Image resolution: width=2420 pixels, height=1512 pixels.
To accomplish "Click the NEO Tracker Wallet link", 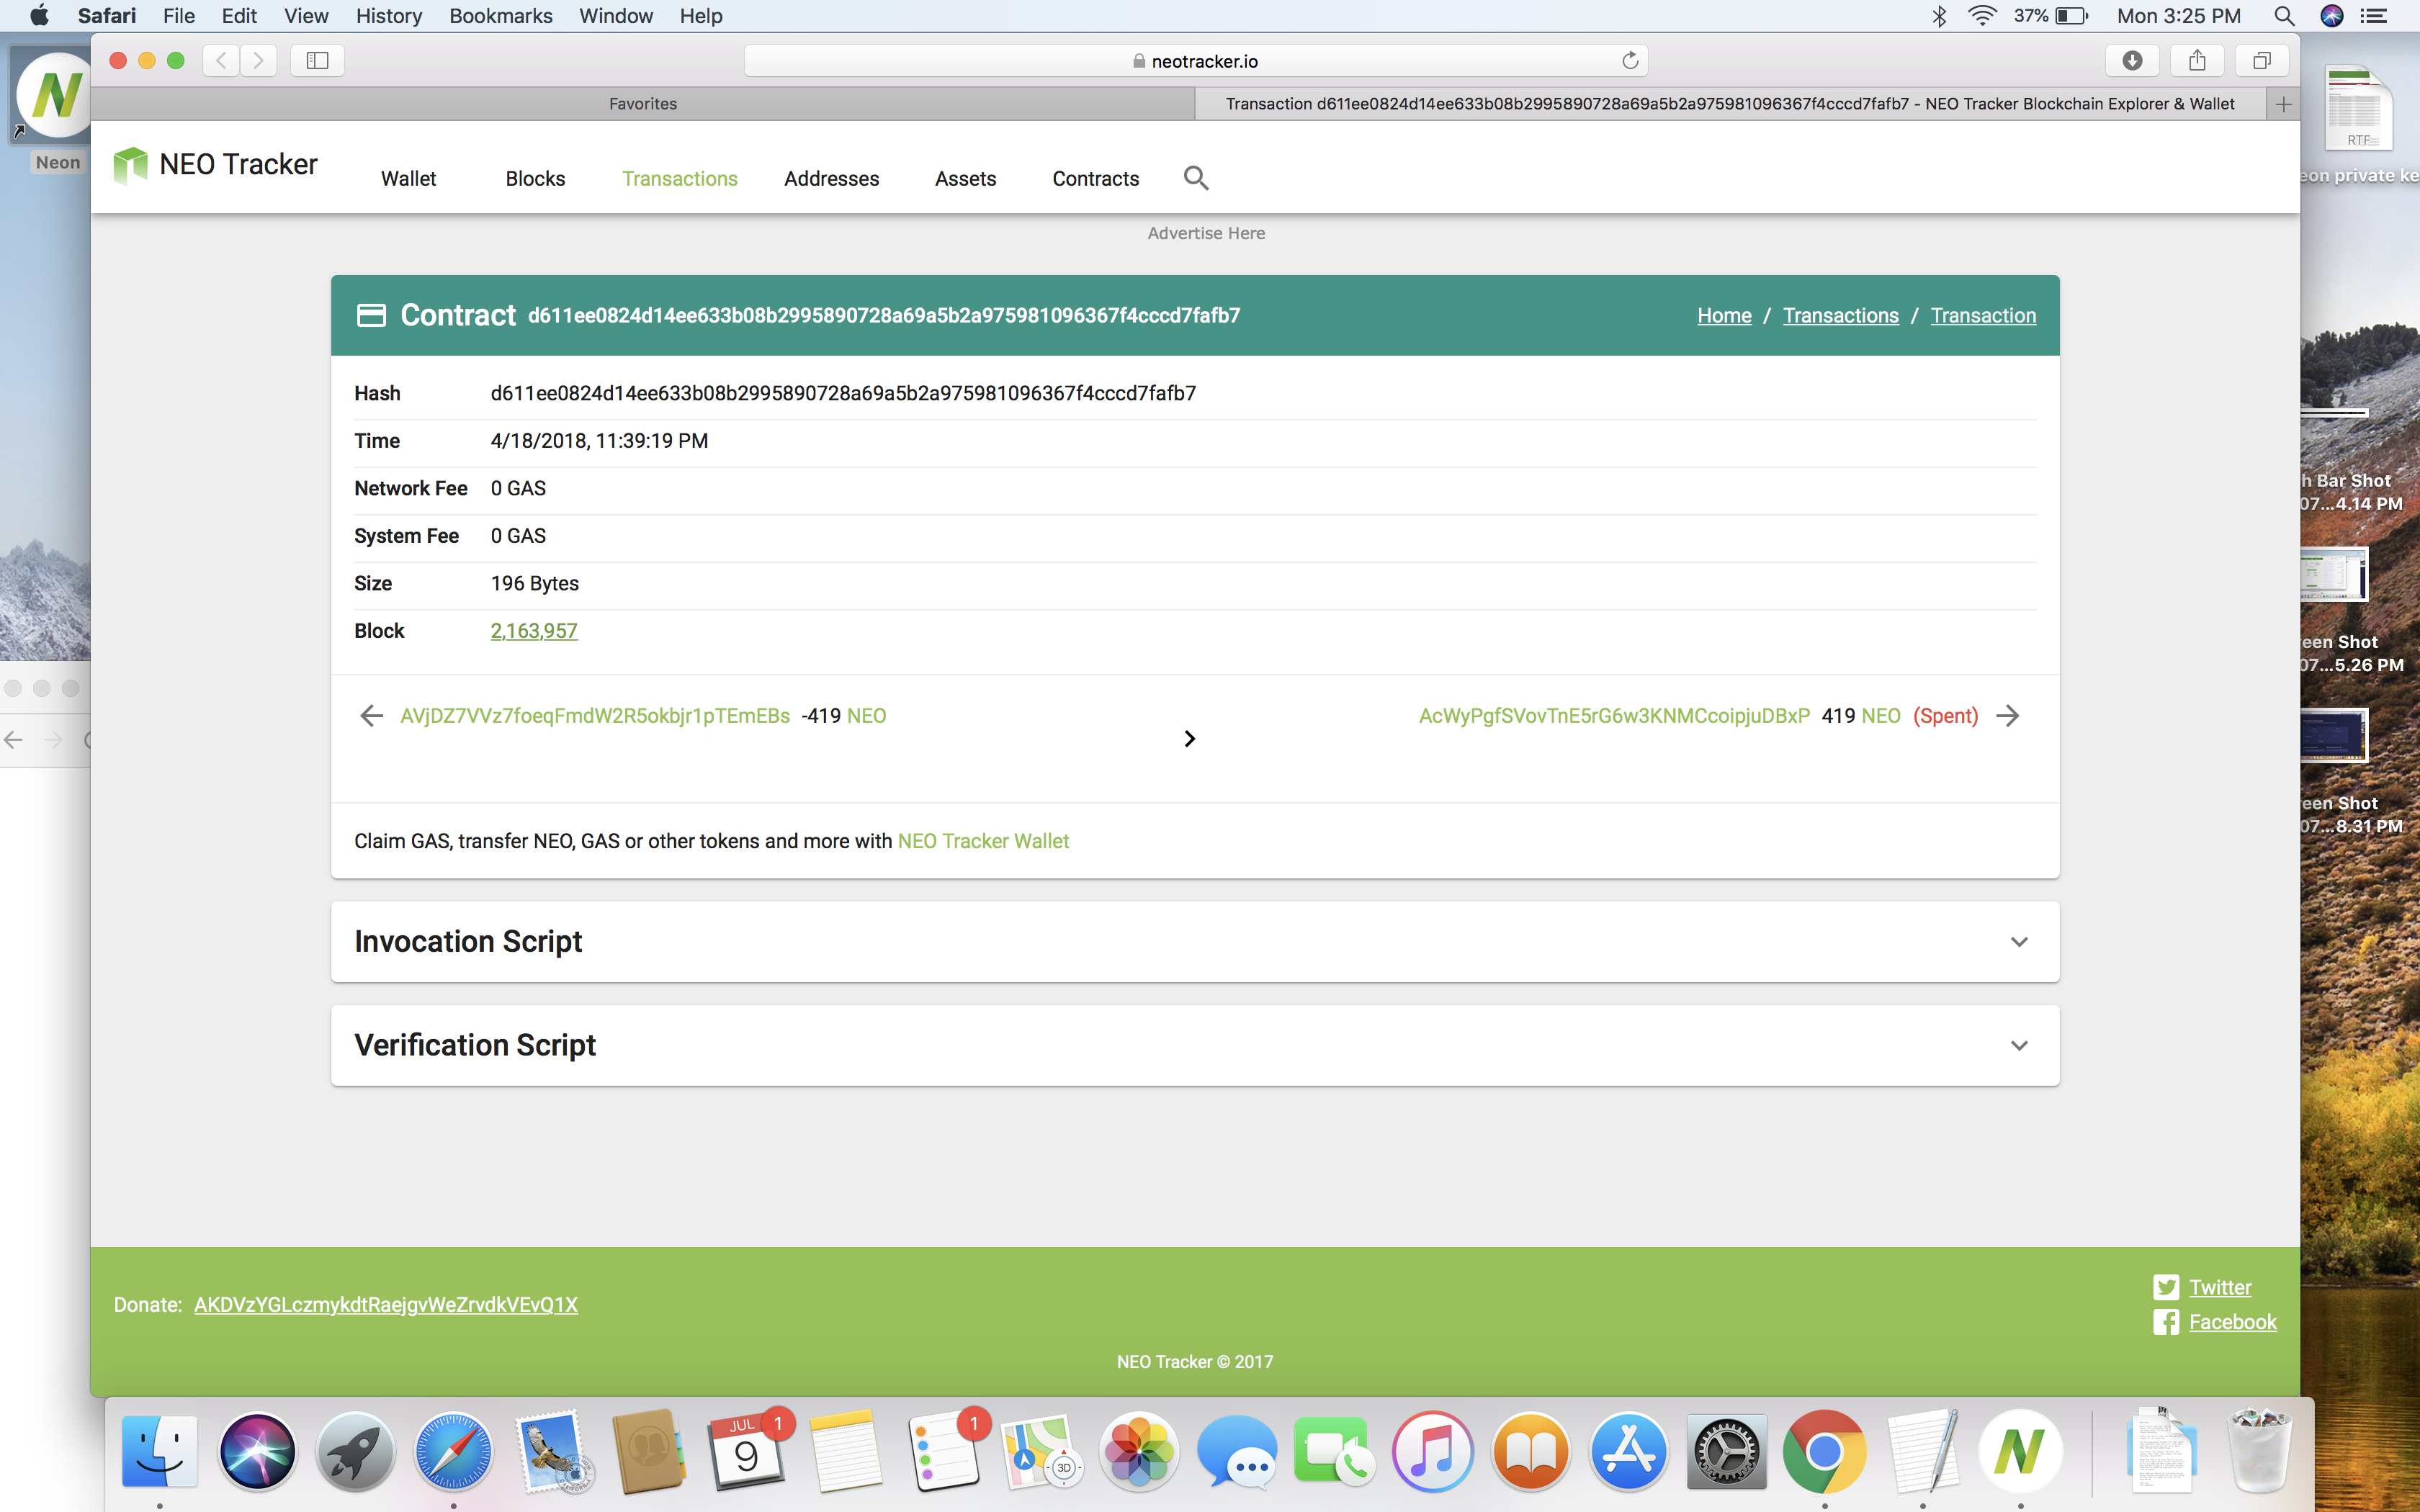I will (983, 841).
